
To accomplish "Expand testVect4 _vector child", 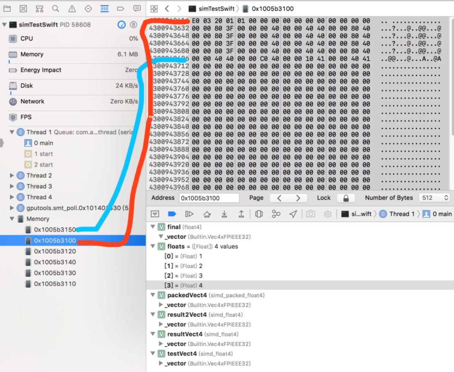I will tap(161, 363).
